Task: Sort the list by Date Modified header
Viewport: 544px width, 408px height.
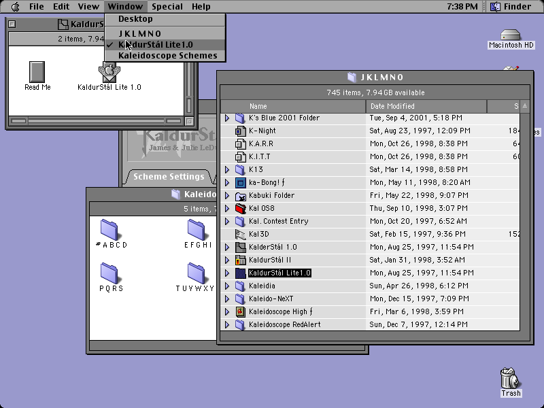Action: coord(426,106)
